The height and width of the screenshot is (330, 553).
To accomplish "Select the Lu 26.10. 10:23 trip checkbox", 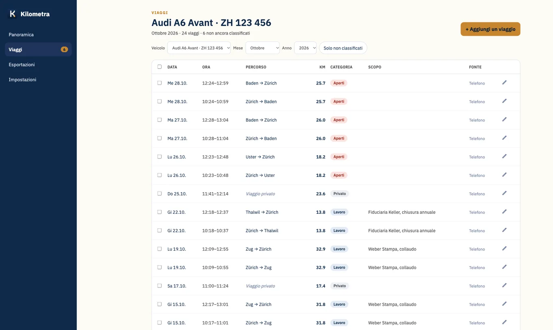I will 159,175.
